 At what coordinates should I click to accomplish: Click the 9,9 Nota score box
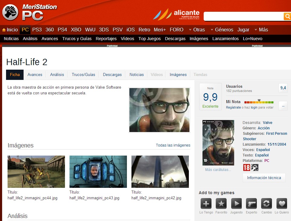[210, 96]
